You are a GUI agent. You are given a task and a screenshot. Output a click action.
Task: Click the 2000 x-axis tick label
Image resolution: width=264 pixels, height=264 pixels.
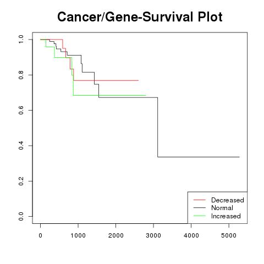tap(116, 235)
